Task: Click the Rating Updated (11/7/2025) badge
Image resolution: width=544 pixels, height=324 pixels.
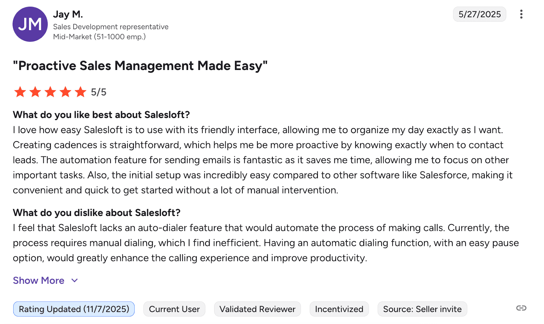Action: tap(74, 309)
